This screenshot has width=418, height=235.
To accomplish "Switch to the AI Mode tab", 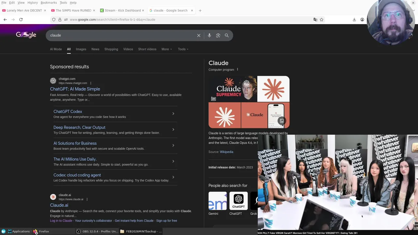I will click(x=56, y=49).
